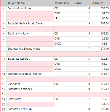Click the SACD cell in row 8
110x112 pixels.
click(63, 44)
